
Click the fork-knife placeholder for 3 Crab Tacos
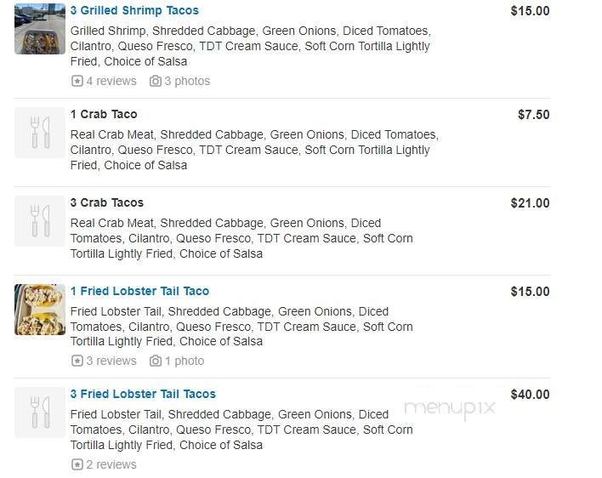40,220
